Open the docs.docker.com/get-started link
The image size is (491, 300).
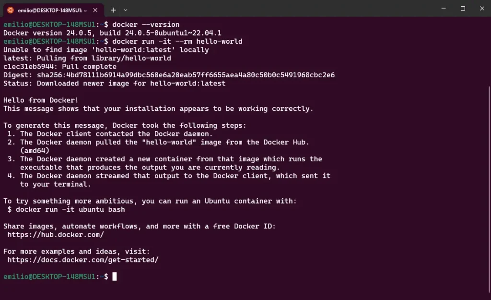83,260
